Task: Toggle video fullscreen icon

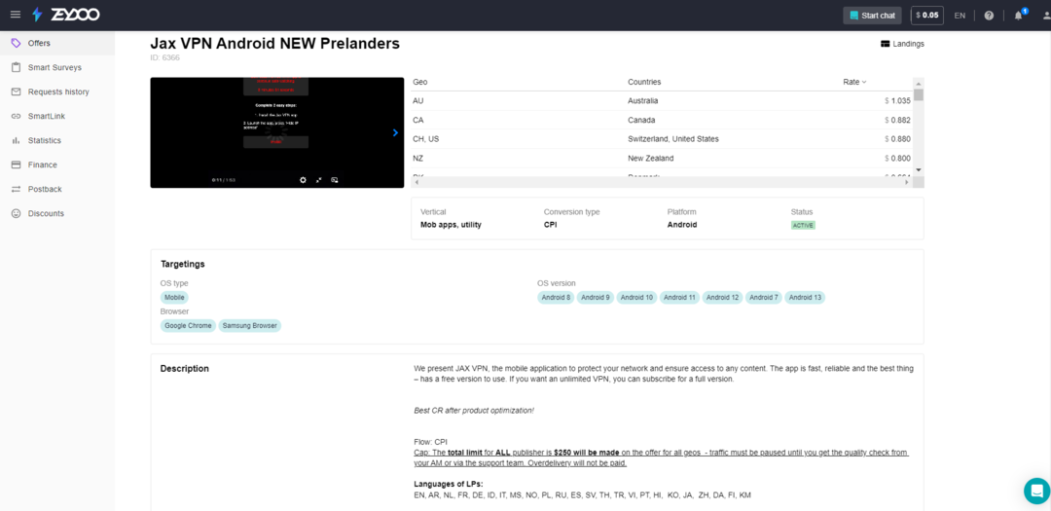Action: tap(319, 180)
